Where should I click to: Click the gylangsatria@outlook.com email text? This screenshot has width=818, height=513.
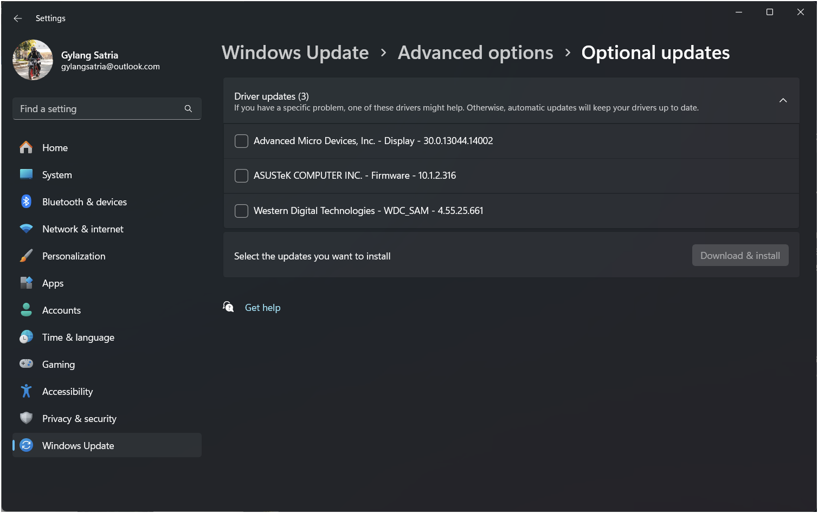click(x=111, y=67)
